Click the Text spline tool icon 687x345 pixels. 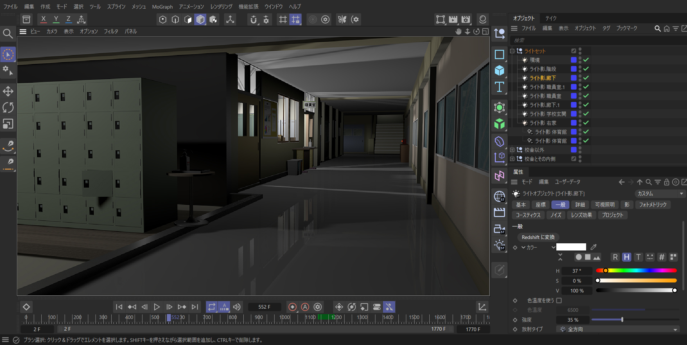[499, 87]
